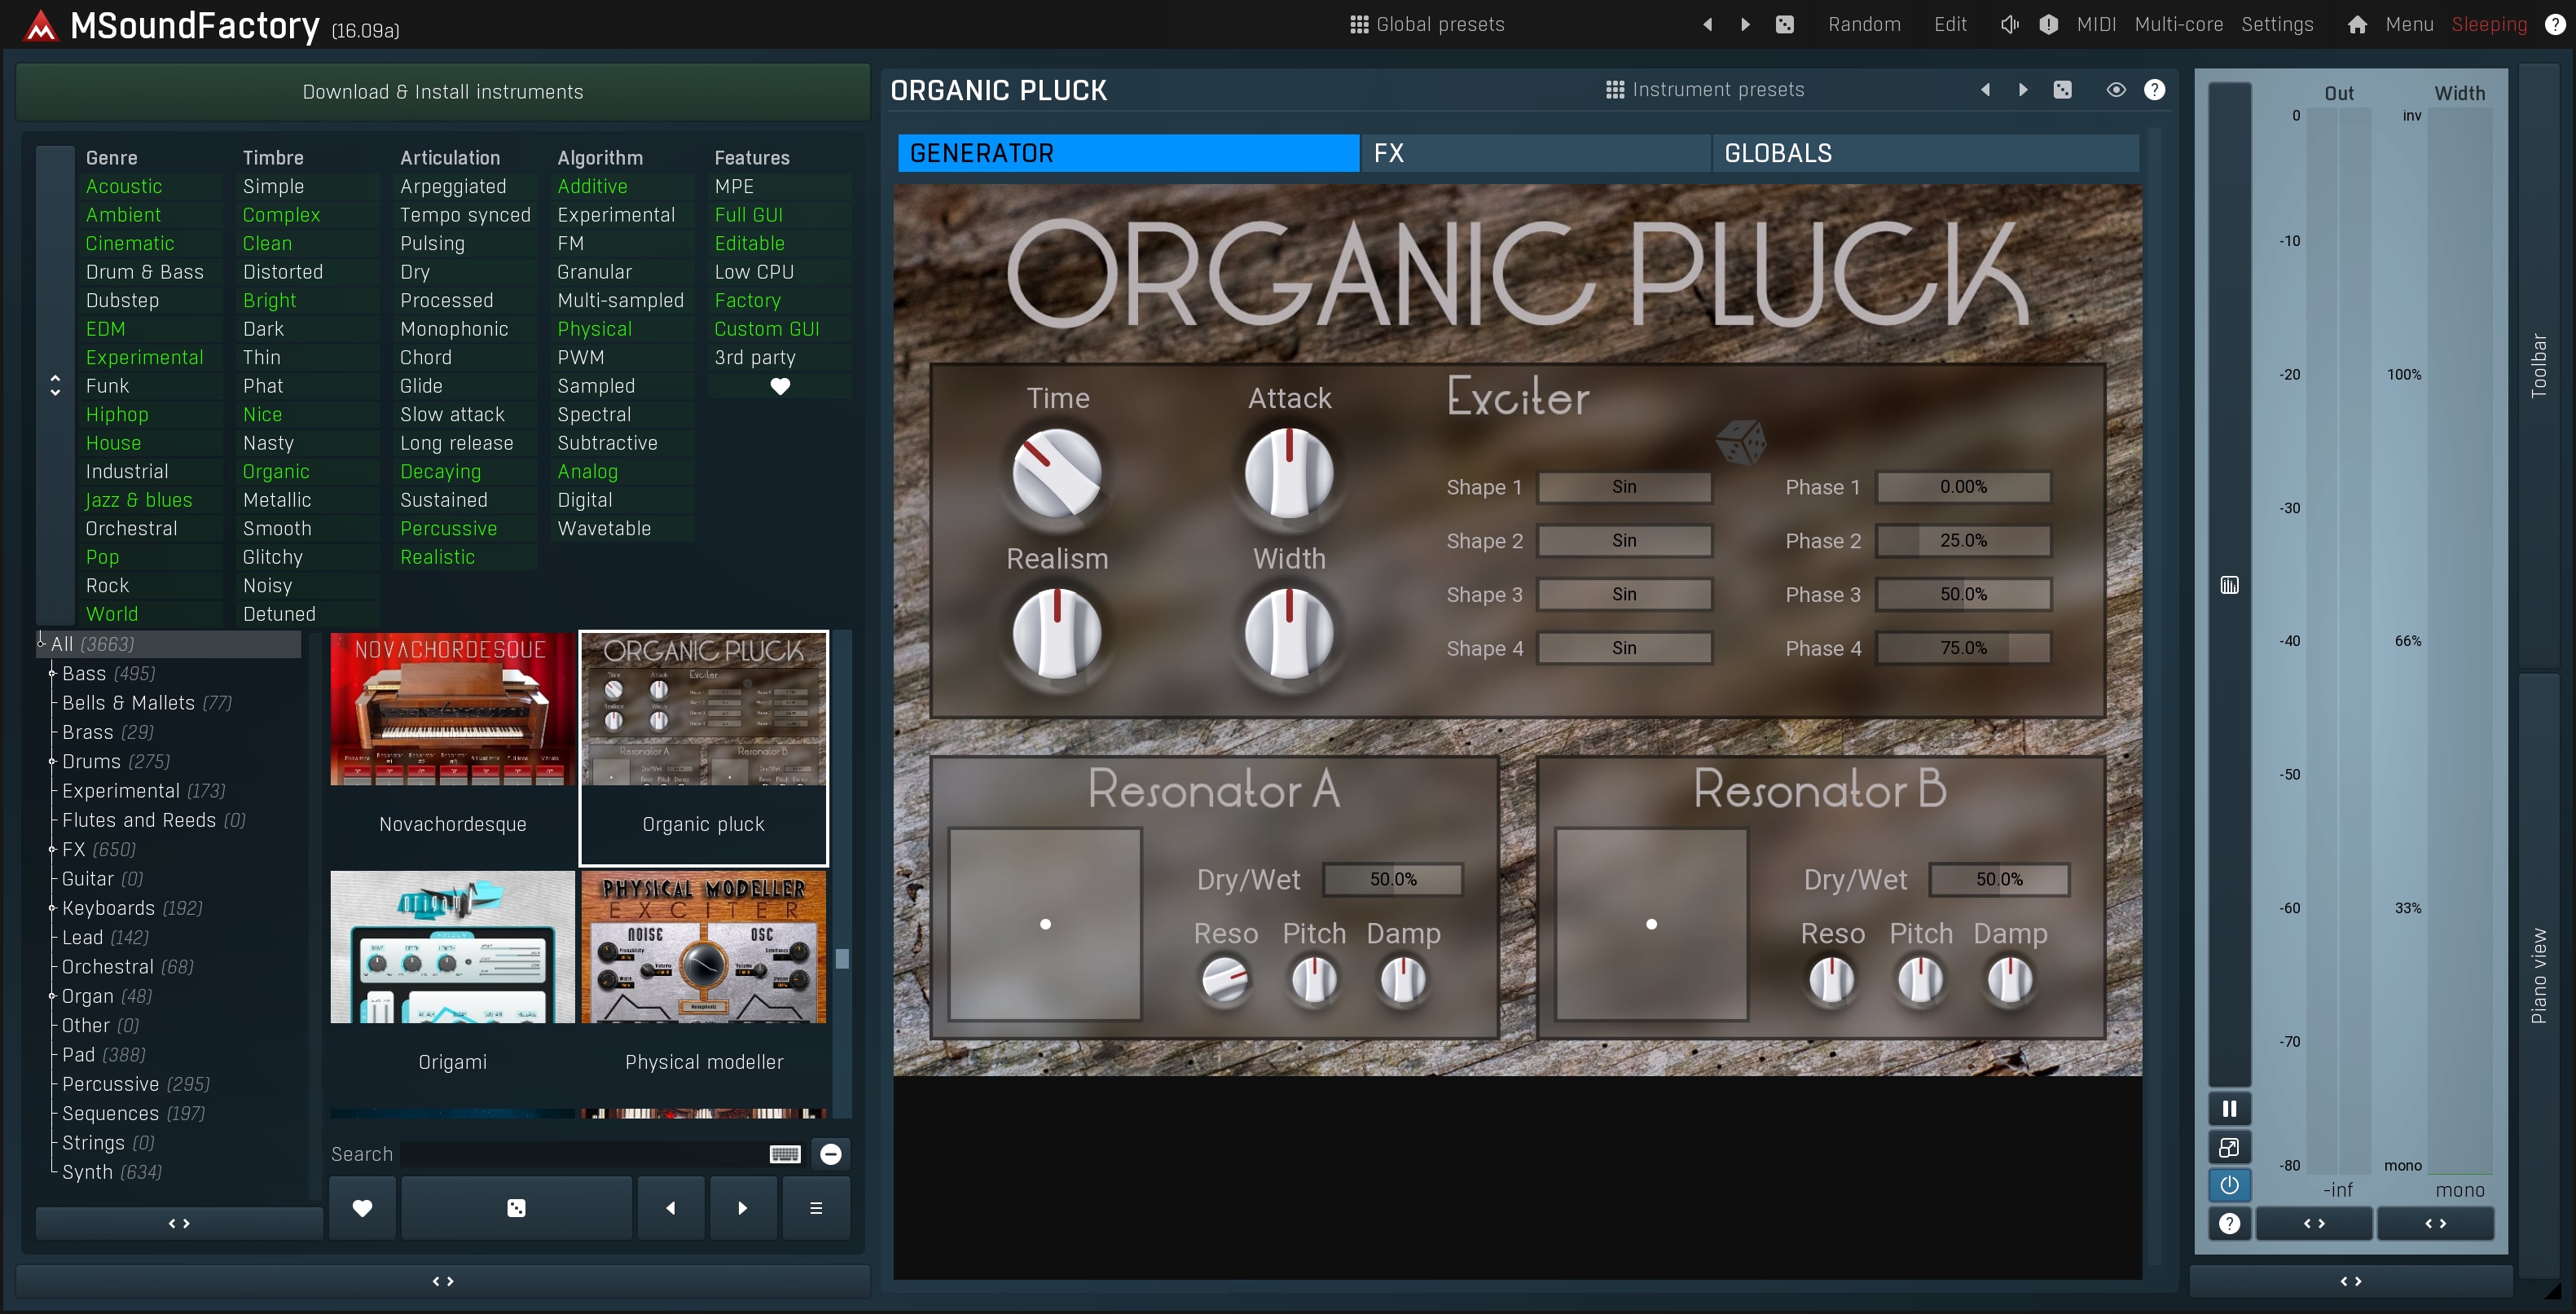Click the Multi-core button
The width and height of the screenshot is (2576, 1314).
click(x=2179, y=24)
